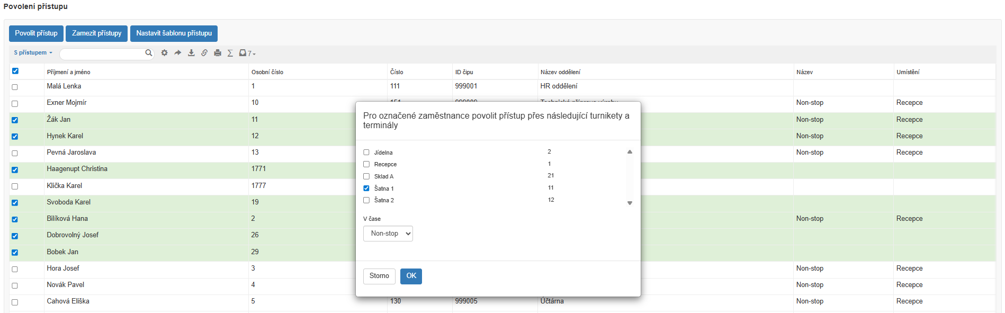Click the Nastavit šablonu přístupu button

[174, 33]
